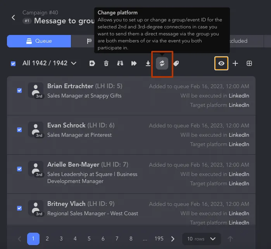Click 'Message to grou' title heading
Screen dimensions: 271x249
pos(64,21)
